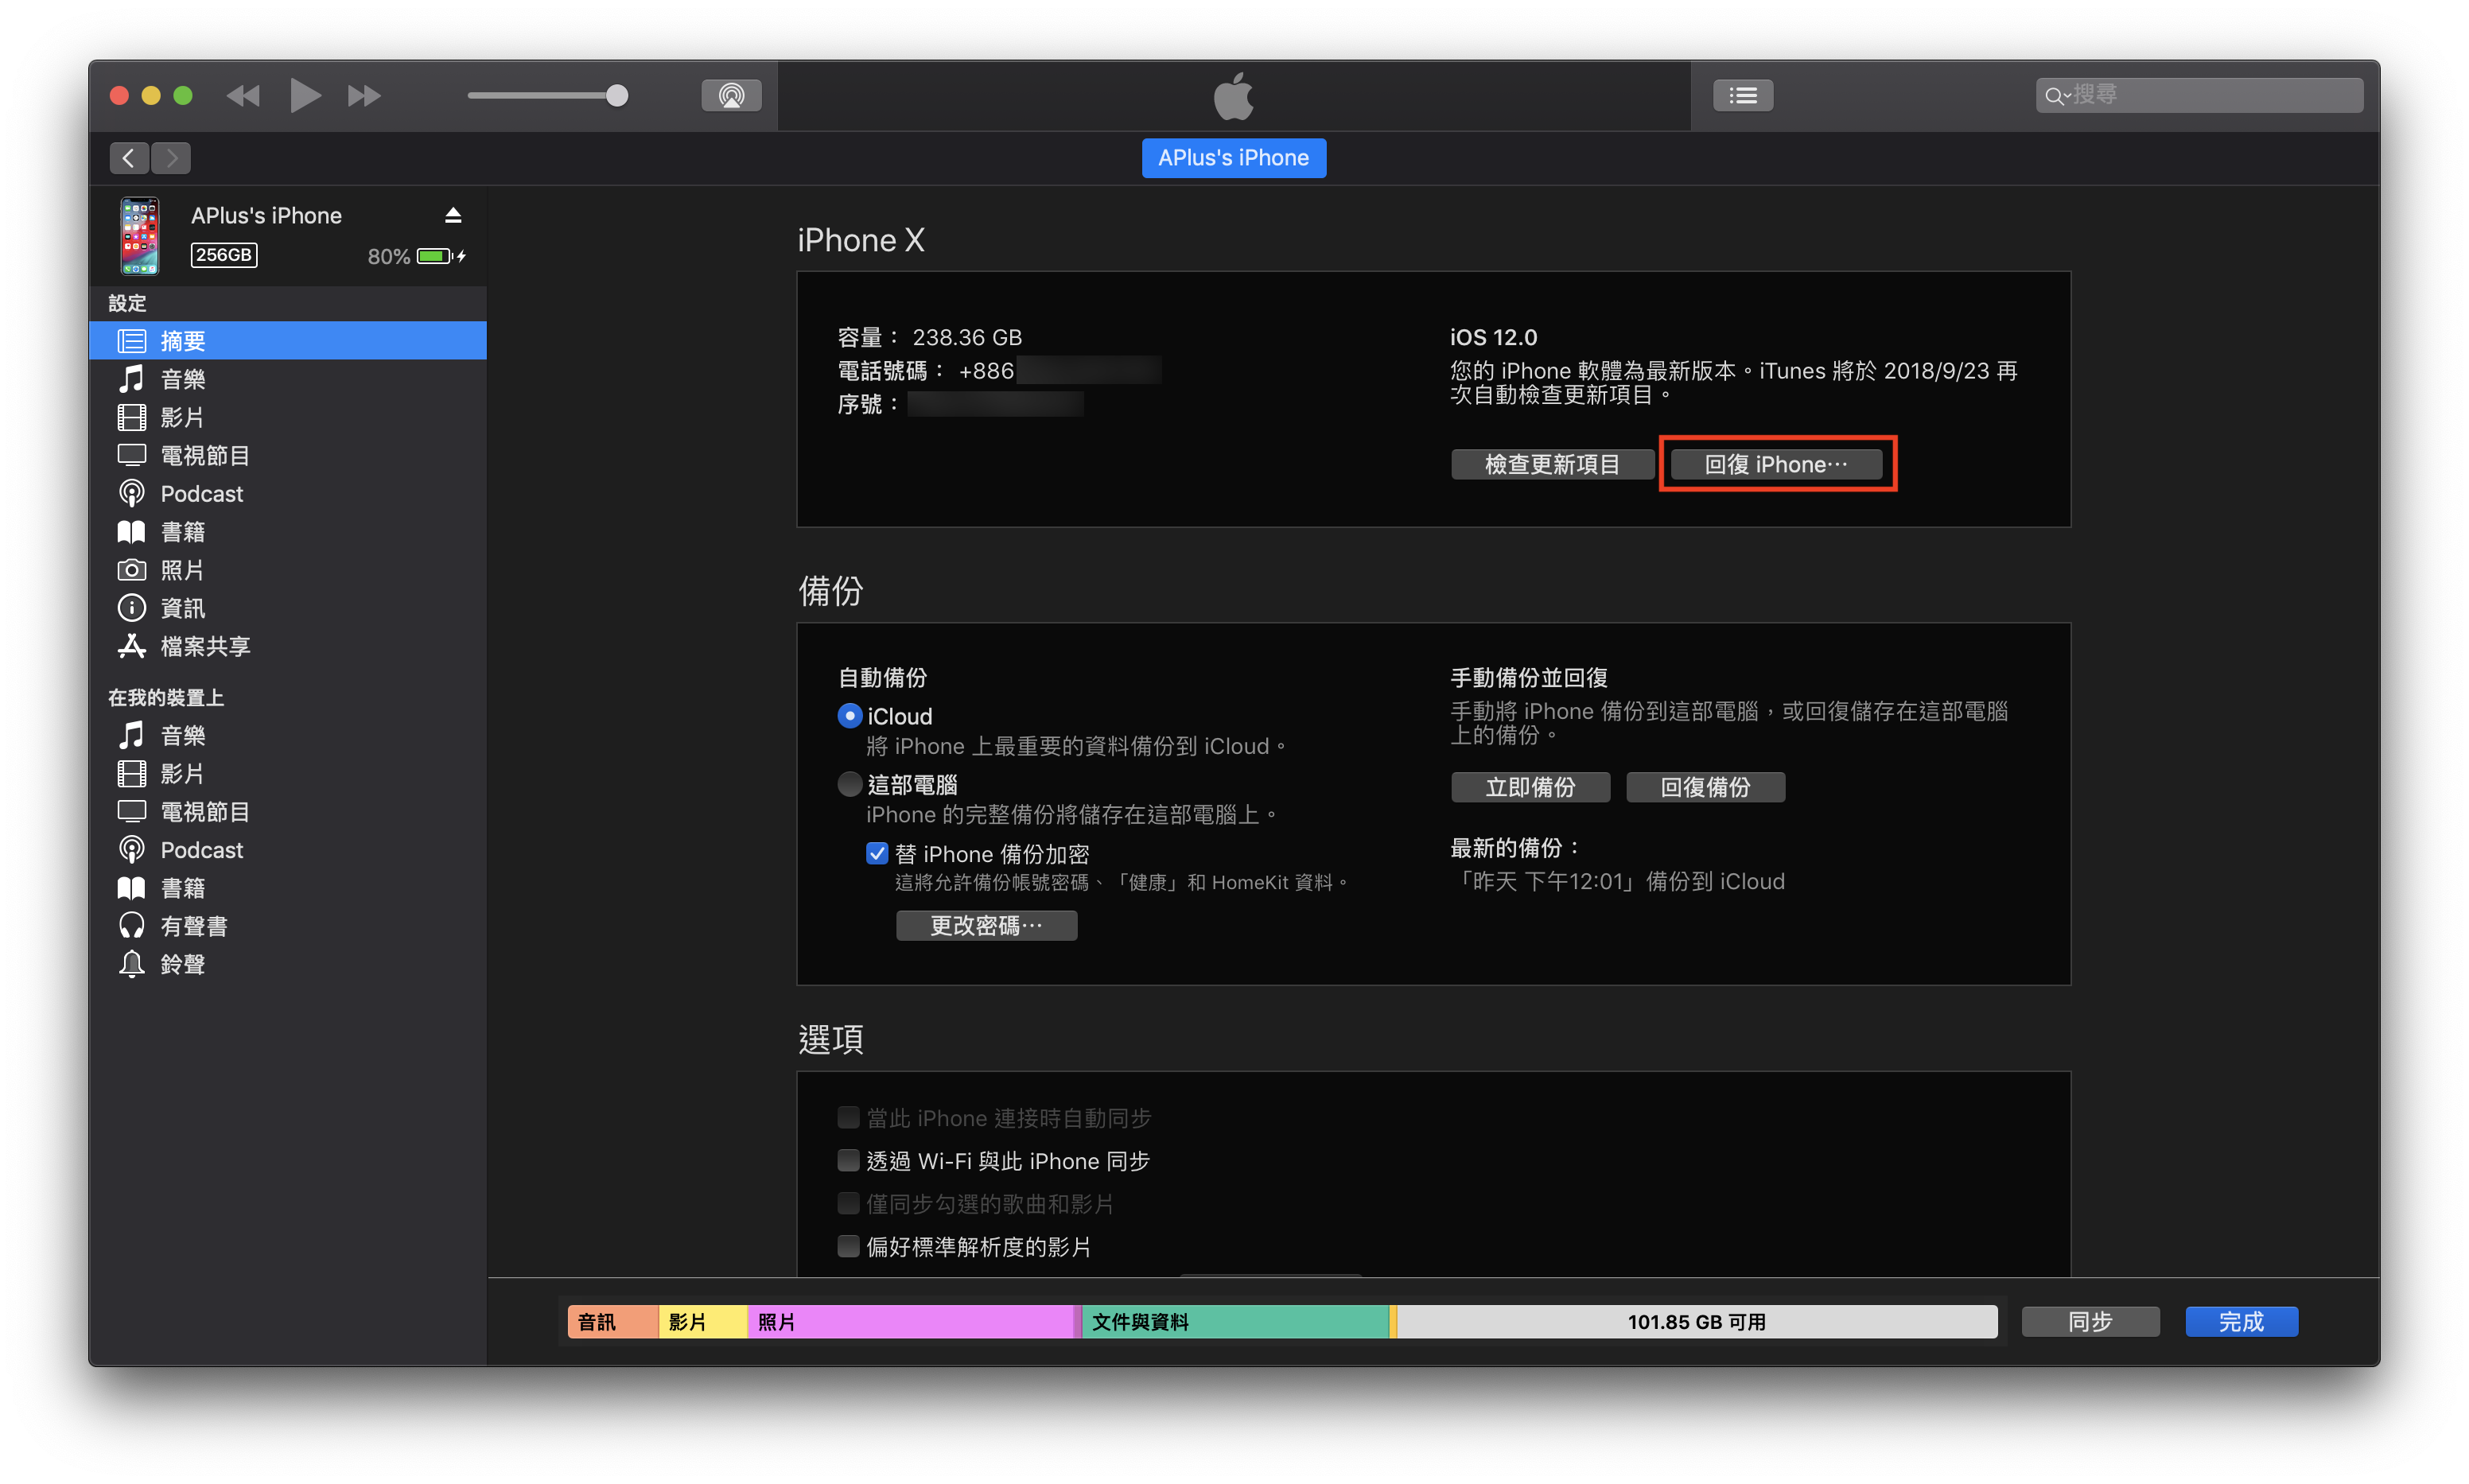
Task: Click the 照片 storage segment
Action: [911, 1321]
